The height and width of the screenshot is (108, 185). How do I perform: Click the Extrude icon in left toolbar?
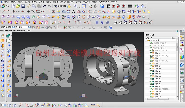[x=2, y=41]
